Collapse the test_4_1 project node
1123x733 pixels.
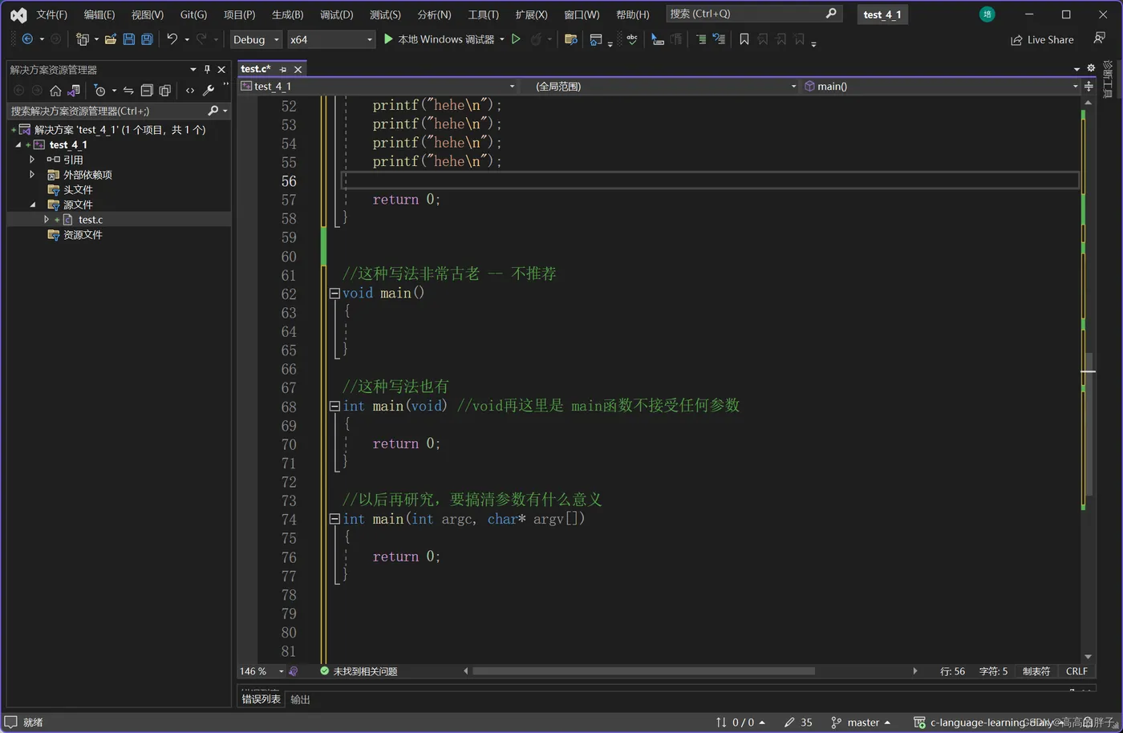18,145
